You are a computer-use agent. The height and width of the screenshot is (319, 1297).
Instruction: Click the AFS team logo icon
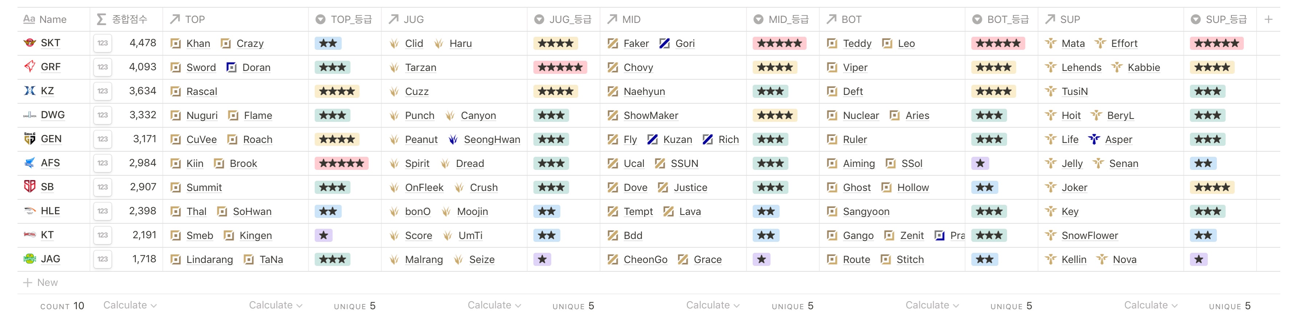[30, 163]
